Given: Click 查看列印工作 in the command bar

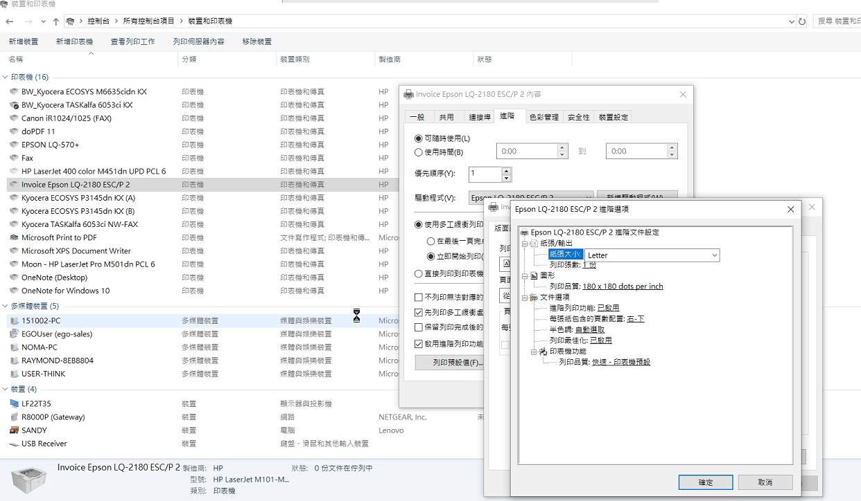Looking at the screenshot, I should pos(132,42).
